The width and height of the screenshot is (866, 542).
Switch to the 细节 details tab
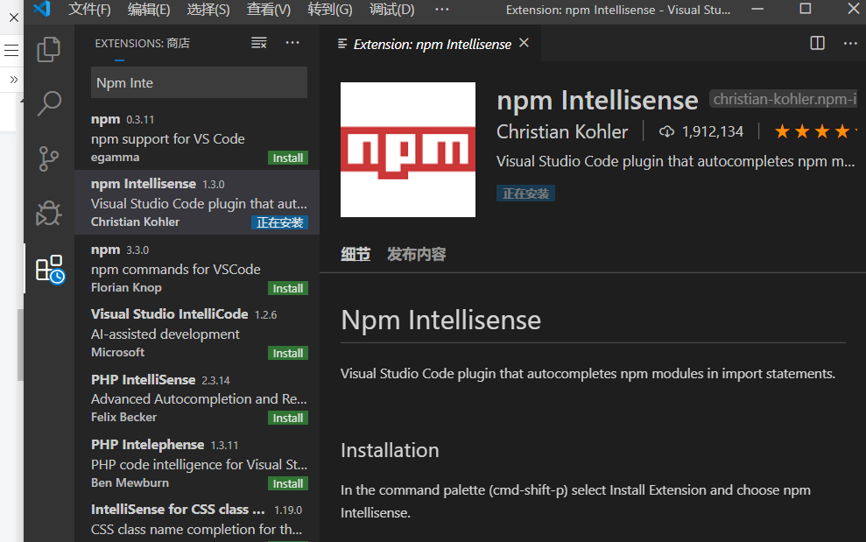356,254
